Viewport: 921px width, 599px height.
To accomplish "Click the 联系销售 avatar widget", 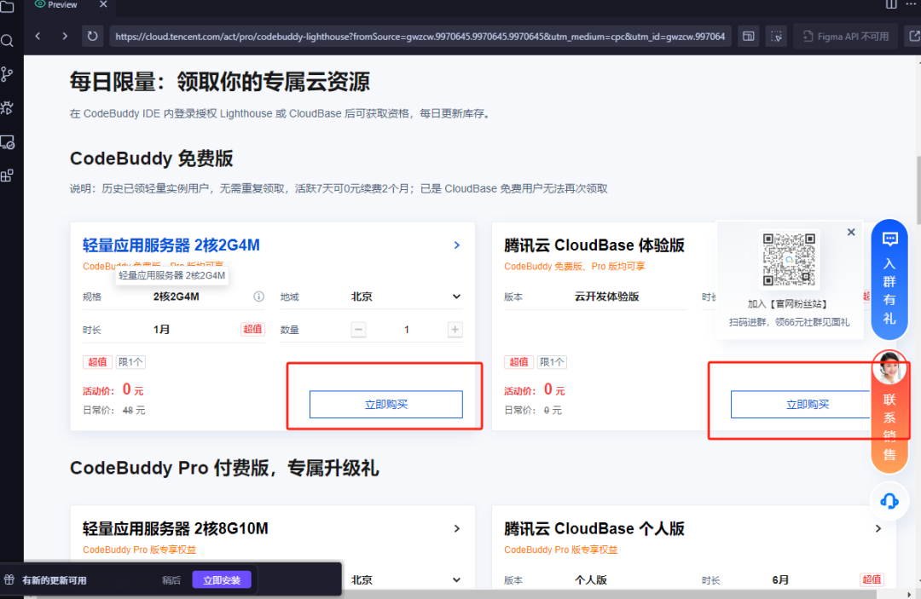I will 889,412.
